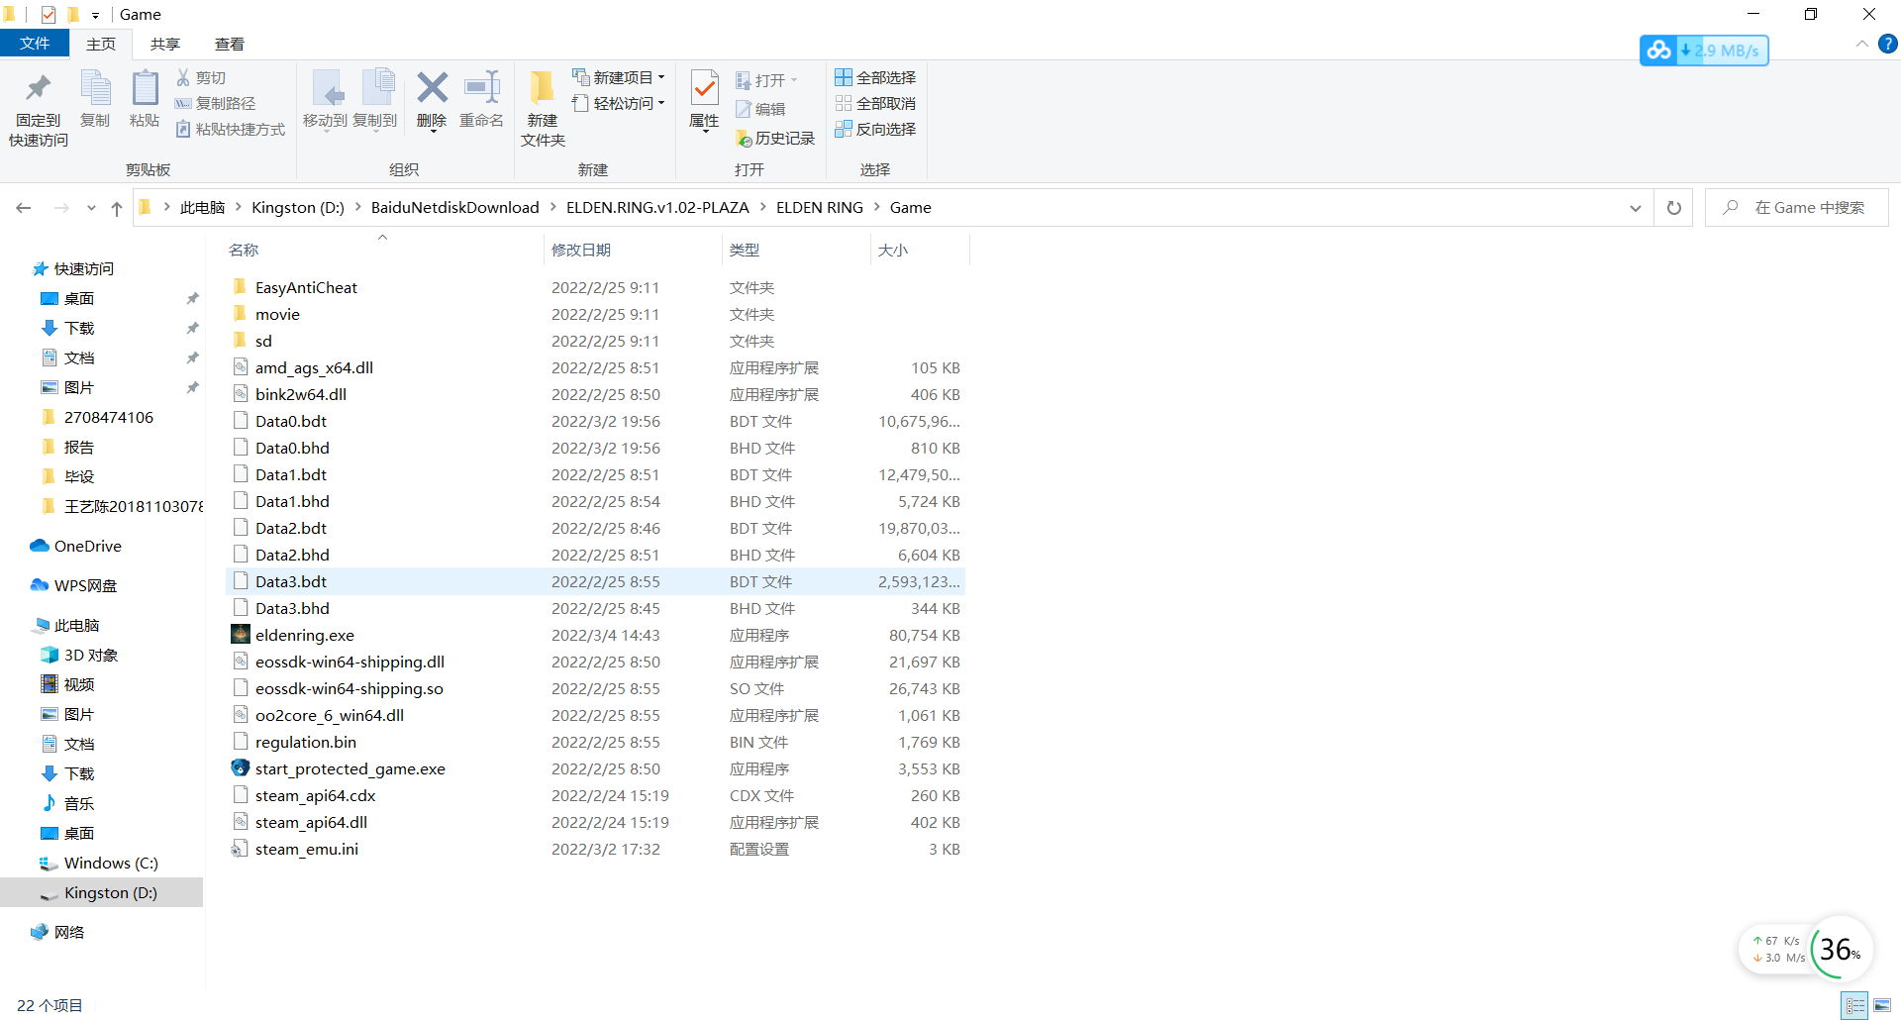Click the Rename (重命名) icon
The width and height of the screenshot is (1901, 1020).
click(482, 88)
